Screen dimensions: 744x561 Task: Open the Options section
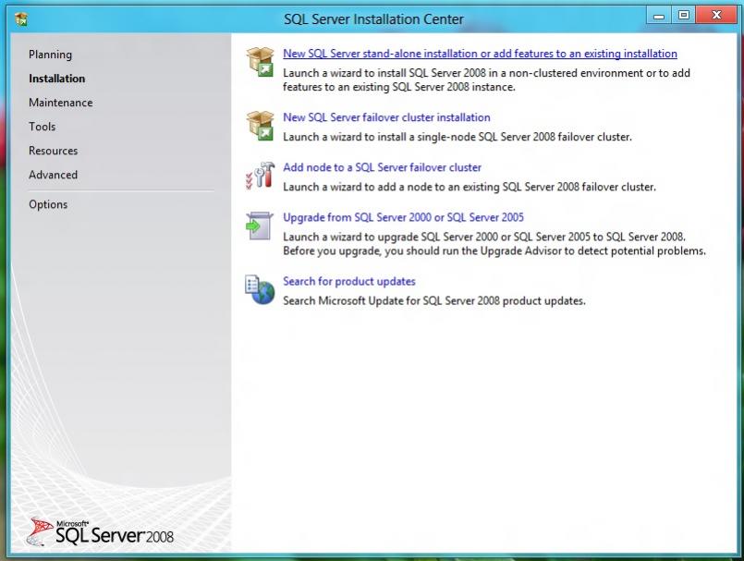pyautogui.click(x=48, y=204)
